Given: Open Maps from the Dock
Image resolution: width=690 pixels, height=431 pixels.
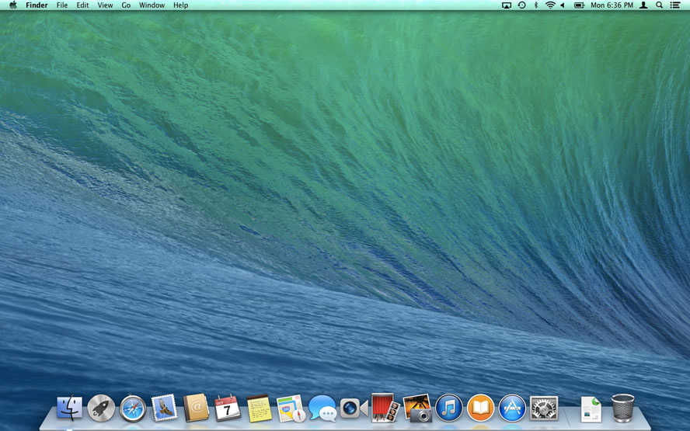Looking at the screenshot, I should point(291,407).
